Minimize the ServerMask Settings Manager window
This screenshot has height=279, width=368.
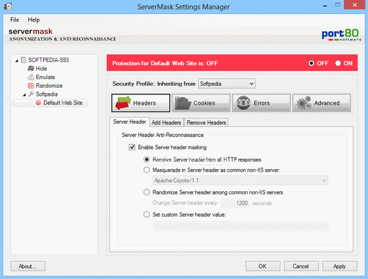(325, 6)
